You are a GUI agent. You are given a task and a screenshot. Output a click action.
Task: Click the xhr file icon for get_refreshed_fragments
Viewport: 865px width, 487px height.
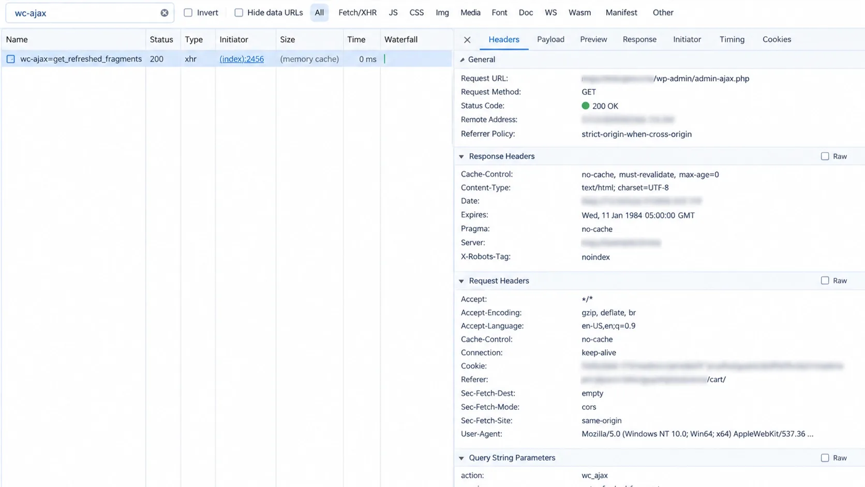point(10,59)
